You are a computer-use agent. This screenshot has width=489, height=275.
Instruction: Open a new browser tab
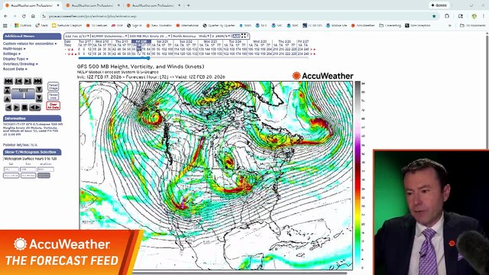189,5
